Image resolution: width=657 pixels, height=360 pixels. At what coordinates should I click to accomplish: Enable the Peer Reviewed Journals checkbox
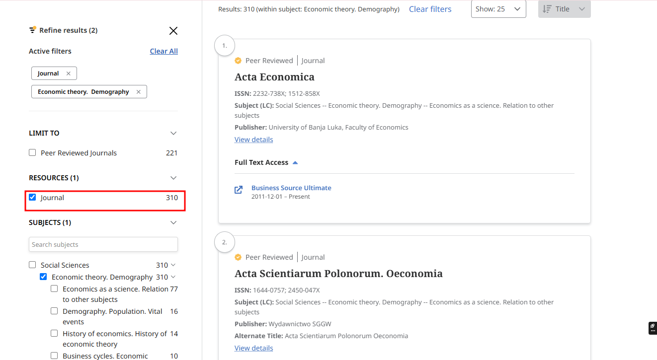tap(32, 153)
